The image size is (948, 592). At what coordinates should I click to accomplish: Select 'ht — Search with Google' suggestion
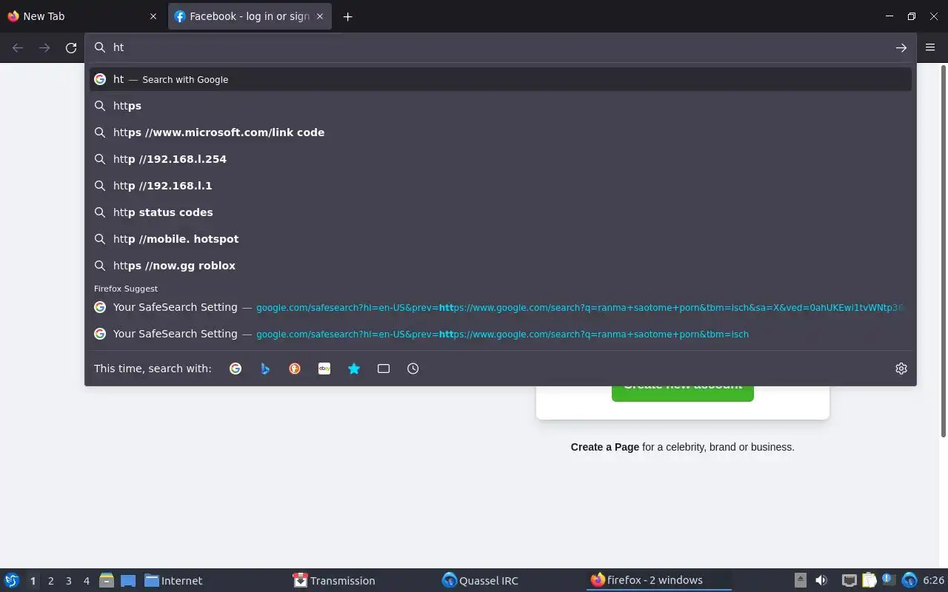pyautogui.click(x=501, y=79)
